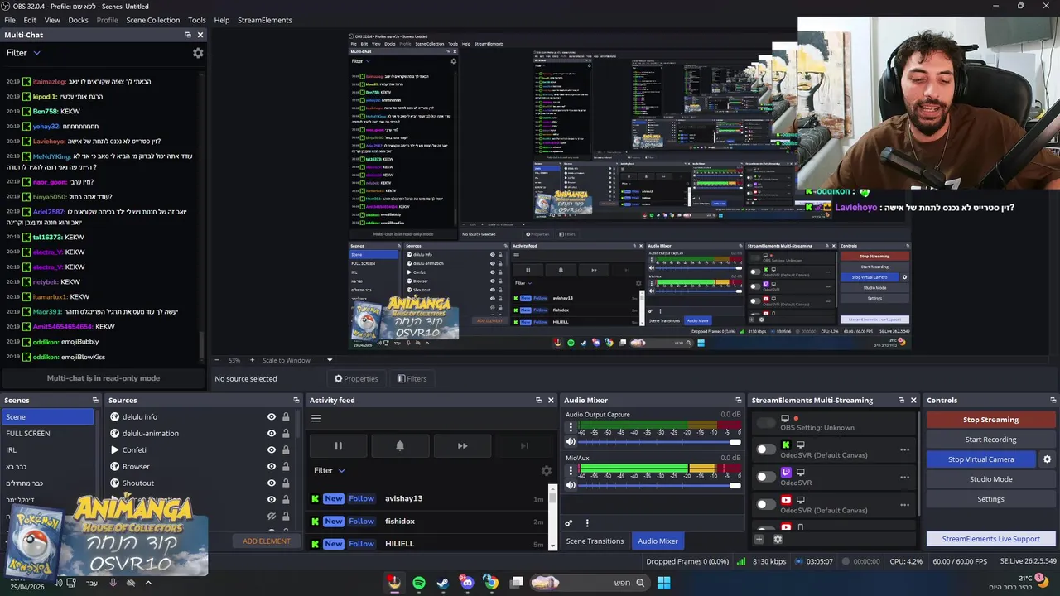This screenshot has height=596, width=1060.
Task: Open the File menu
Action: tap(10, 20)
